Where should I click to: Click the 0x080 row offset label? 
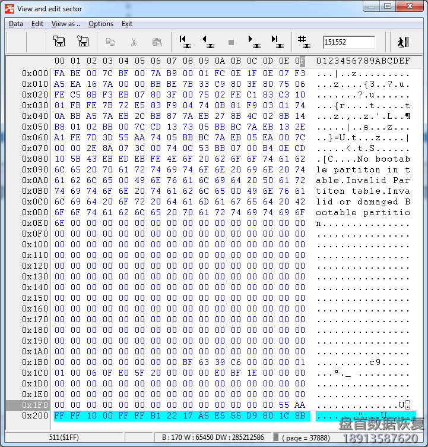pos(35,159)
